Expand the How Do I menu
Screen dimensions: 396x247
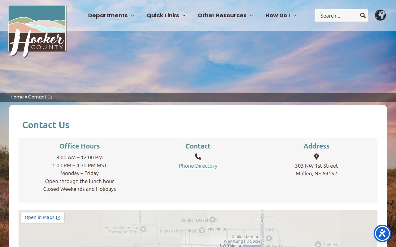281,15
